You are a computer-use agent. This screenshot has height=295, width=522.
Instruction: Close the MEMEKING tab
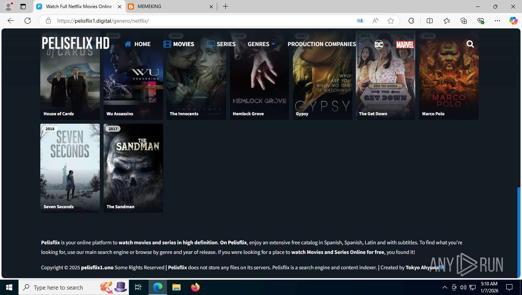point(211,7)
